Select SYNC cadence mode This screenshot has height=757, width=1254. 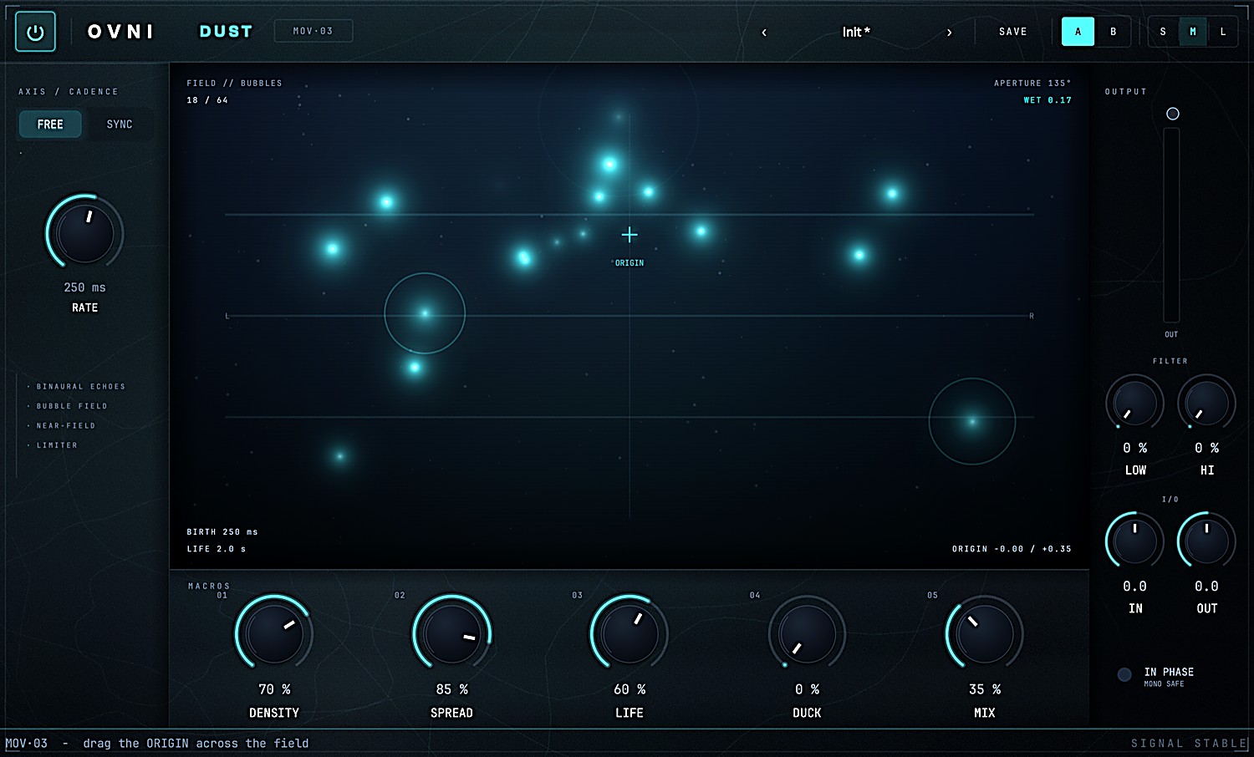(119, 124)
